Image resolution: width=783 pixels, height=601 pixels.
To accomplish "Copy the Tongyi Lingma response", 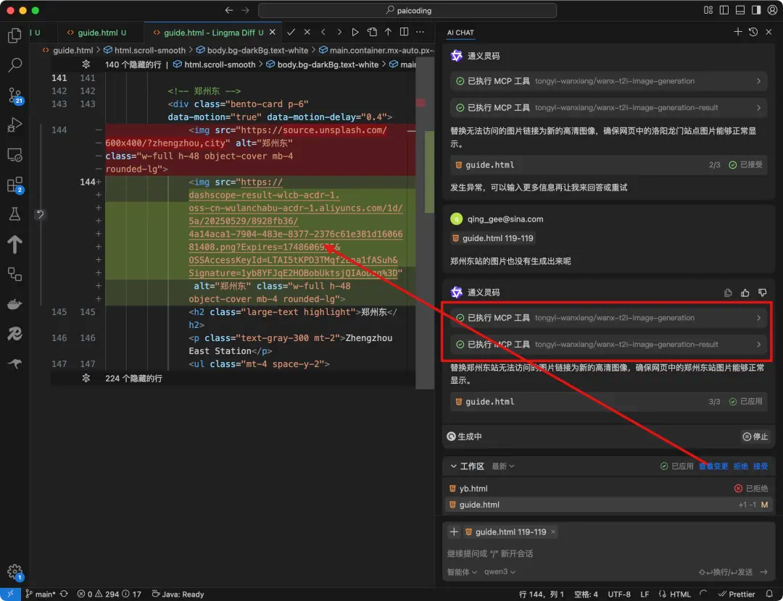I will coord(728,293).
